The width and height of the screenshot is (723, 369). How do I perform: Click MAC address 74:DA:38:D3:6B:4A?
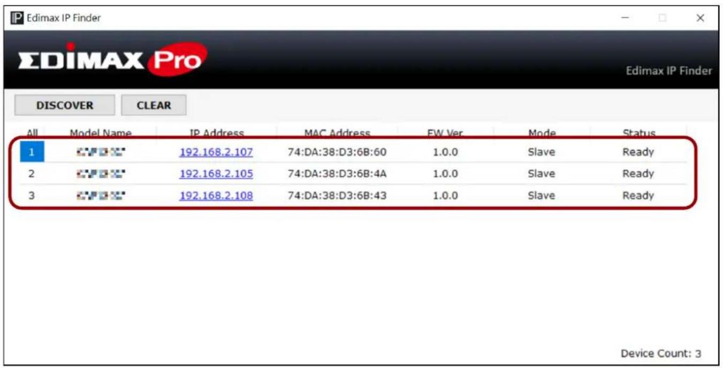click(x=337, y=174)
